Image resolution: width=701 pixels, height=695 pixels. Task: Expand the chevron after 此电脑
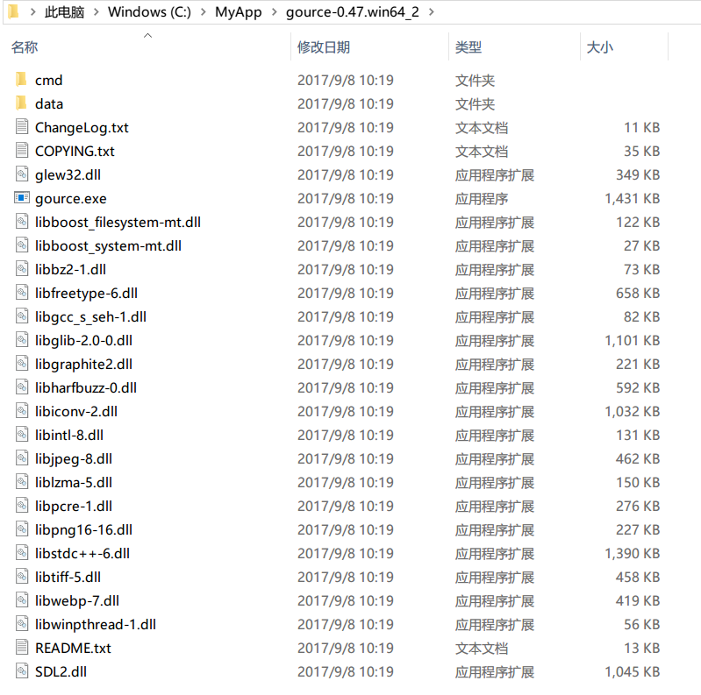97,12
